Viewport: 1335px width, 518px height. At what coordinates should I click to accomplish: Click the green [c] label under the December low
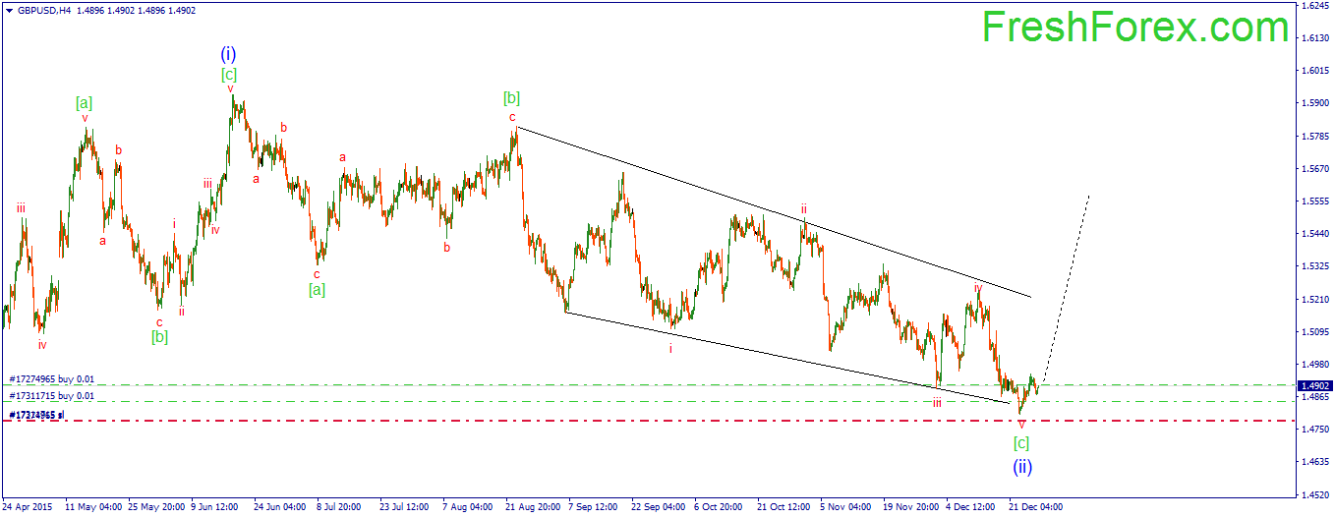pyautogui.click(x=1021, y=443)
